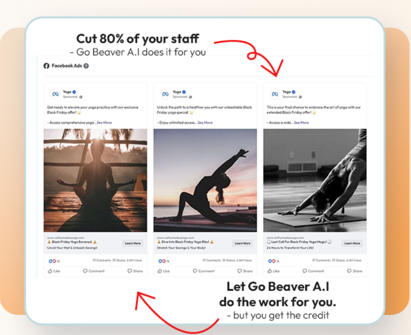
Task: Expand See More in the first ad text
Action: [x=104, y=123]
